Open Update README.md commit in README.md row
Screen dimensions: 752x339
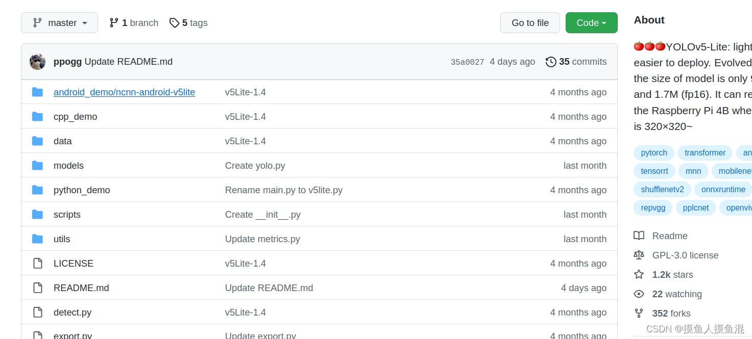pos(269,288)
